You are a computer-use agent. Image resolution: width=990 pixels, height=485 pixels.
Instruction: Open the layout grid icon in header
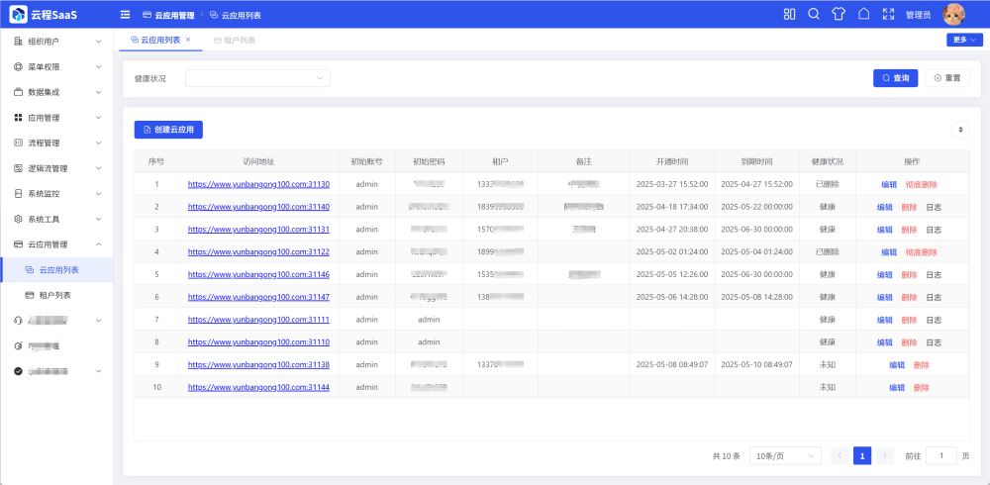[789, 14]
